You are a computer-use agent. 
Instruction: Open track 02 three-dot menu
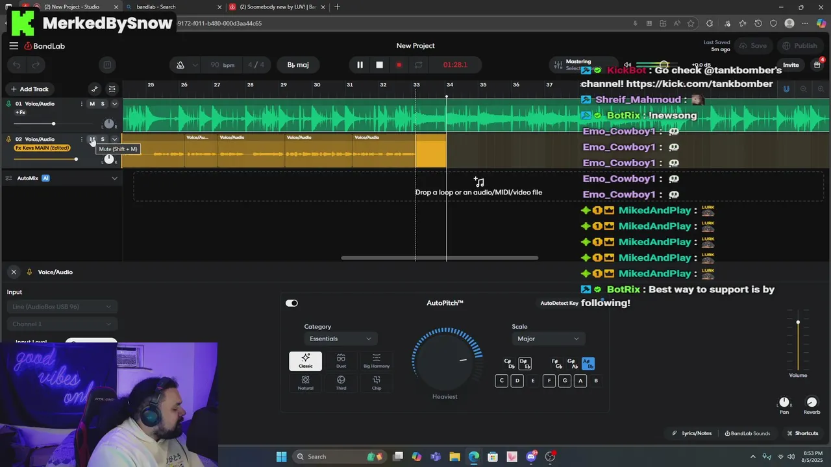(82, 139)
